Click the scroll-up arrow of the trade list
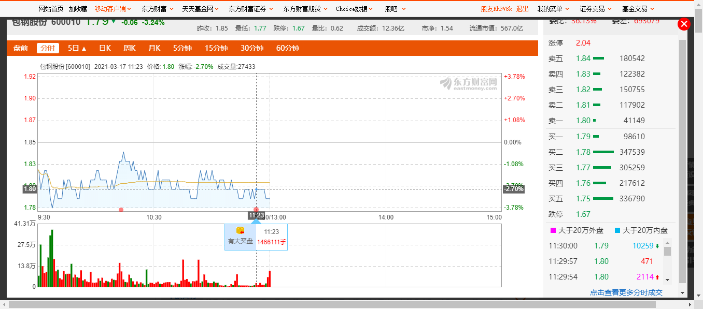This screenshot has width=703, height=309. pos(667,242)
